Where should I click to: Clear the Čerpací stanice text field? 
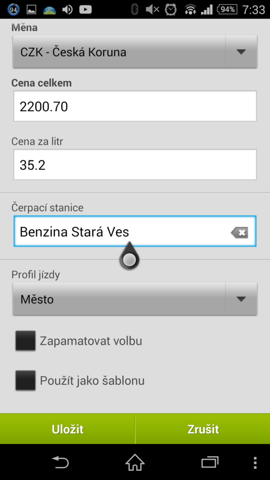(x=240, y=232)
